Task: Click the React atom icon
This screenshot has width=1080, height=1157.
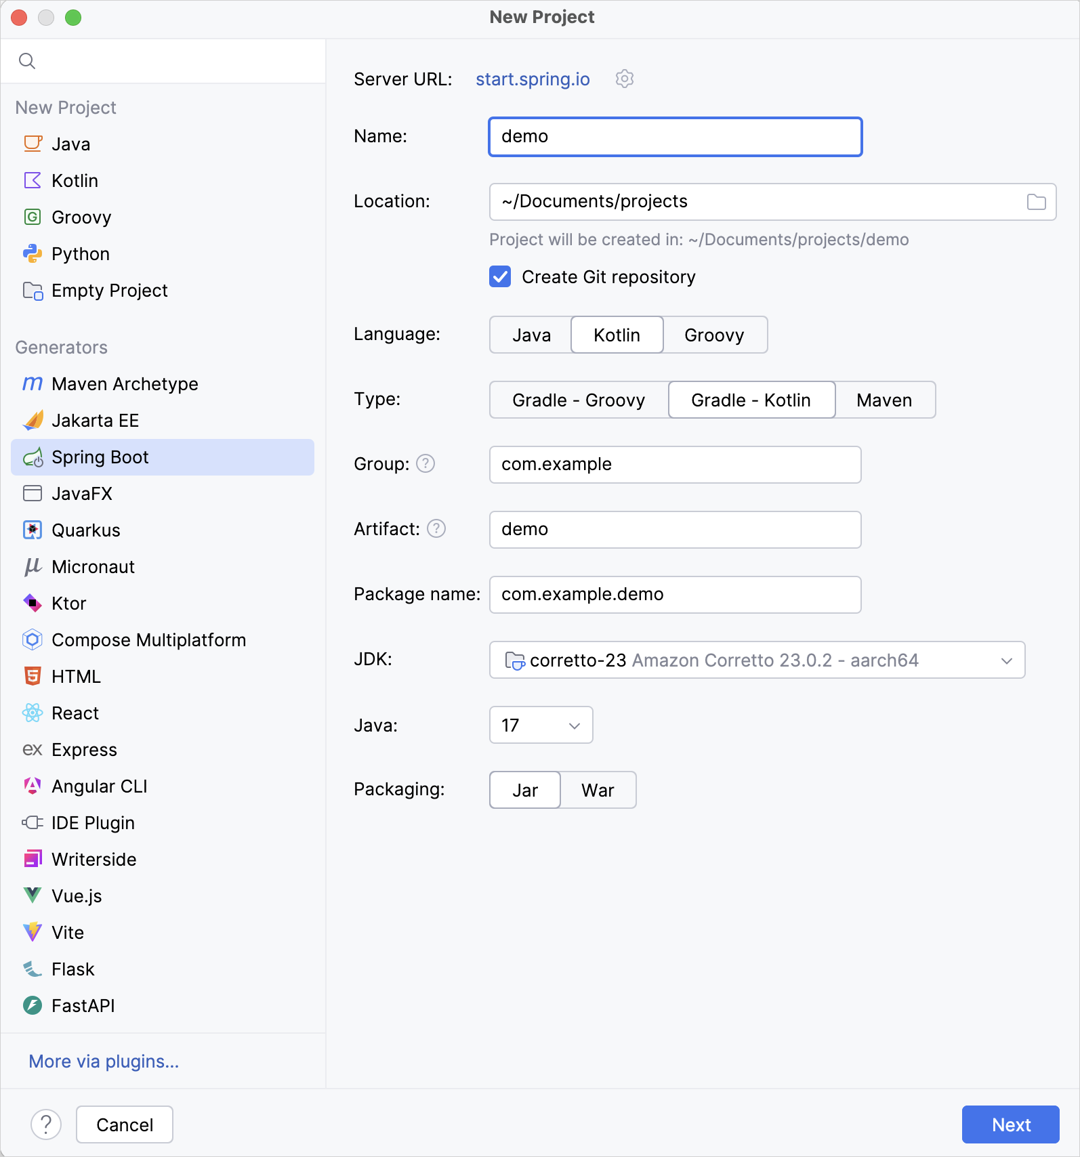Action: click(x=33, y=713)
